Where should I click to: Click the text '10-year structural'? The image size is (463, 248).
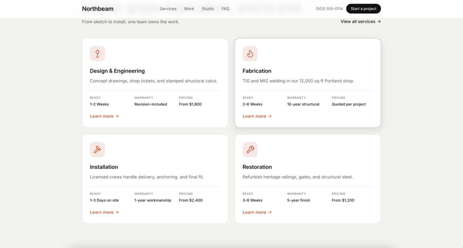click(x=303, y=104)
